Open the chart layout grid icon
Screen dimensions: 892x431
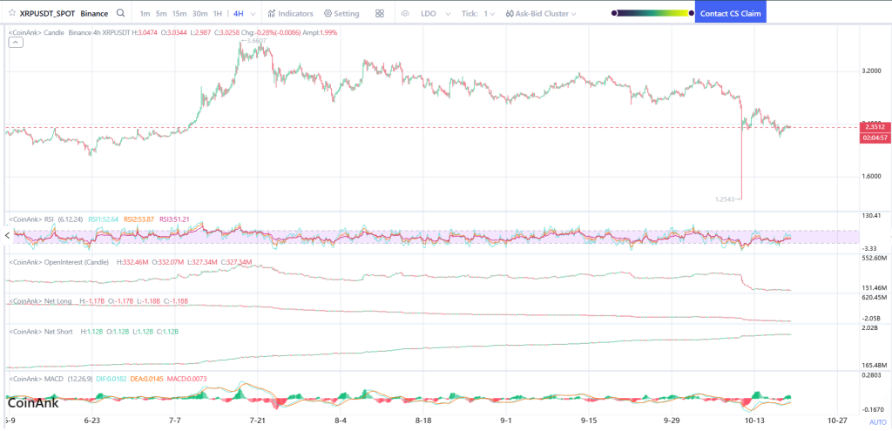[x=380, y=13]
